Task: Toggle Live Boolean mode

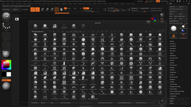Action: tap(25, 9)
